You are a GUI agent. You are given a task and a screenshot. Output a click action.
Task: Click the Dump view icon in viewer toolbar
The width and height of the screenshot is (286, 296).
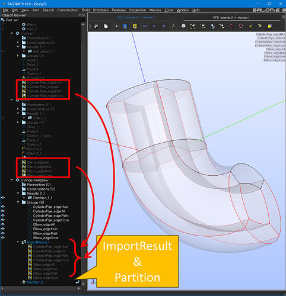coord(96,26)
